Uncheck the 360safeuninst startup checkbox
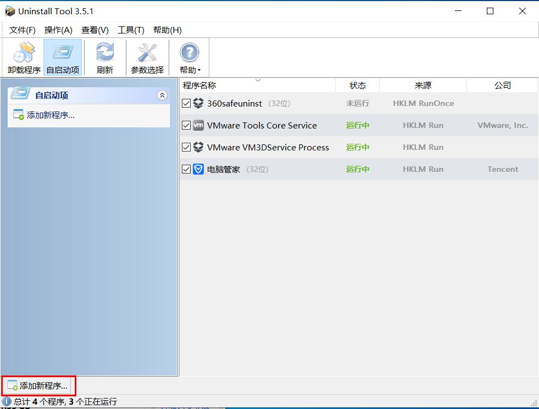Image resolution: width=539 pixels, height=409 pixels. click(186, 103)
